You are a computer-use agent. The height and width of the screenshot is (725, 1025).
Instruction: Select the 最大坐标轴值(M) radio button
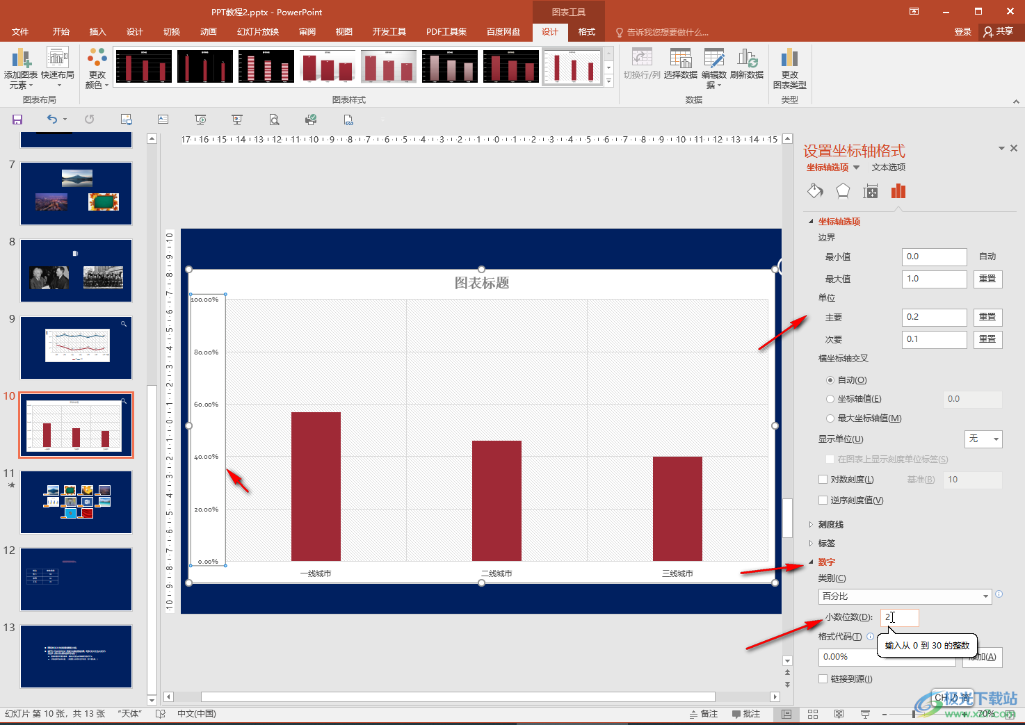[x=830, y=418]
